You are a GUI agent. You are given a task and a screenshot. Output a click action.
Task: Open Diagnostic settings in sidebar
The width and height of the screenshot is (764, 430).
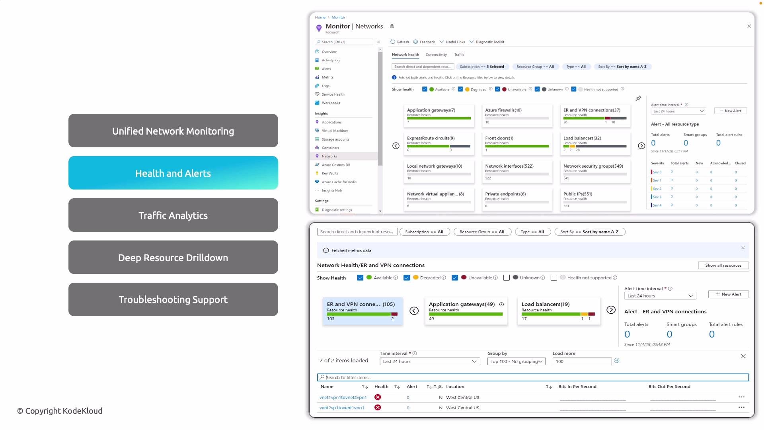click(337, 210)
